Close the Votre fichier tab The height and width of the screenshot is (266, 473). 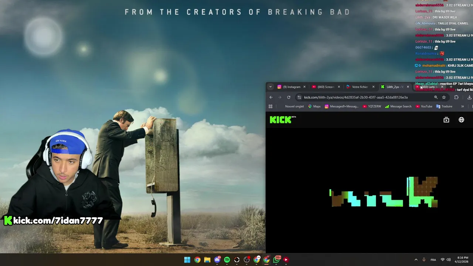coord(373,87)
